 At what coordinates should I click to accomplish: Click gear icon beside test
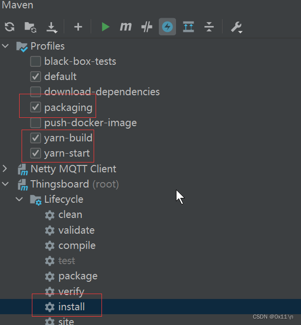pyautogui.click(x=50, y=261)
